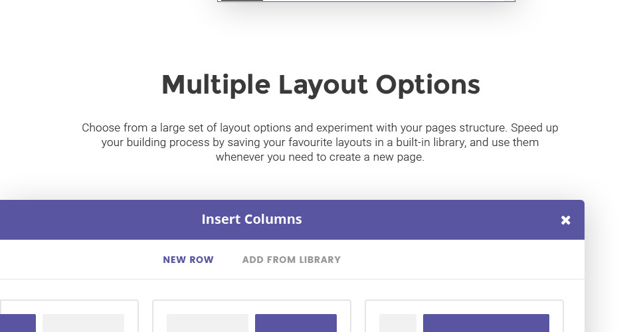The image size is (641, 332).
Task: Click the line starting "Choose from a large set"
Action: [x=320, y=127]
